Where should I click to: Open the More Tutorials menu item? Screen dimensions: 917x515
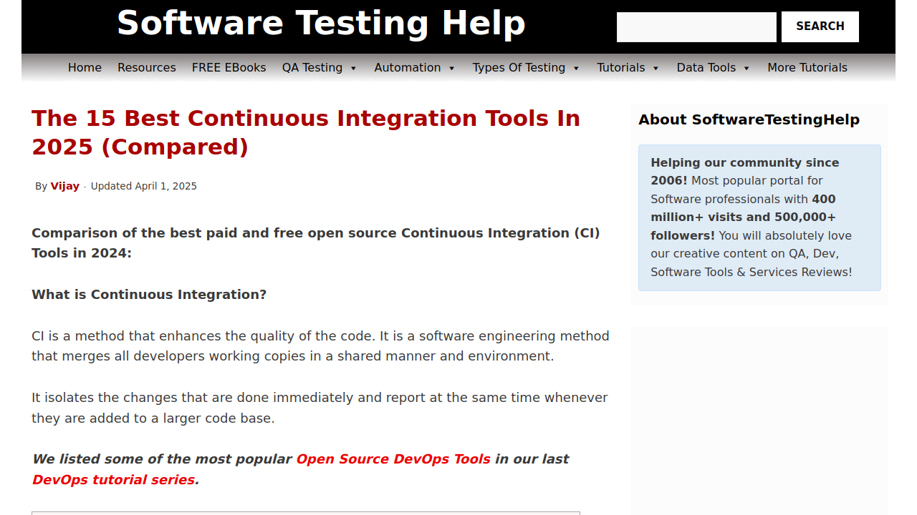click(x=807, y=67)
